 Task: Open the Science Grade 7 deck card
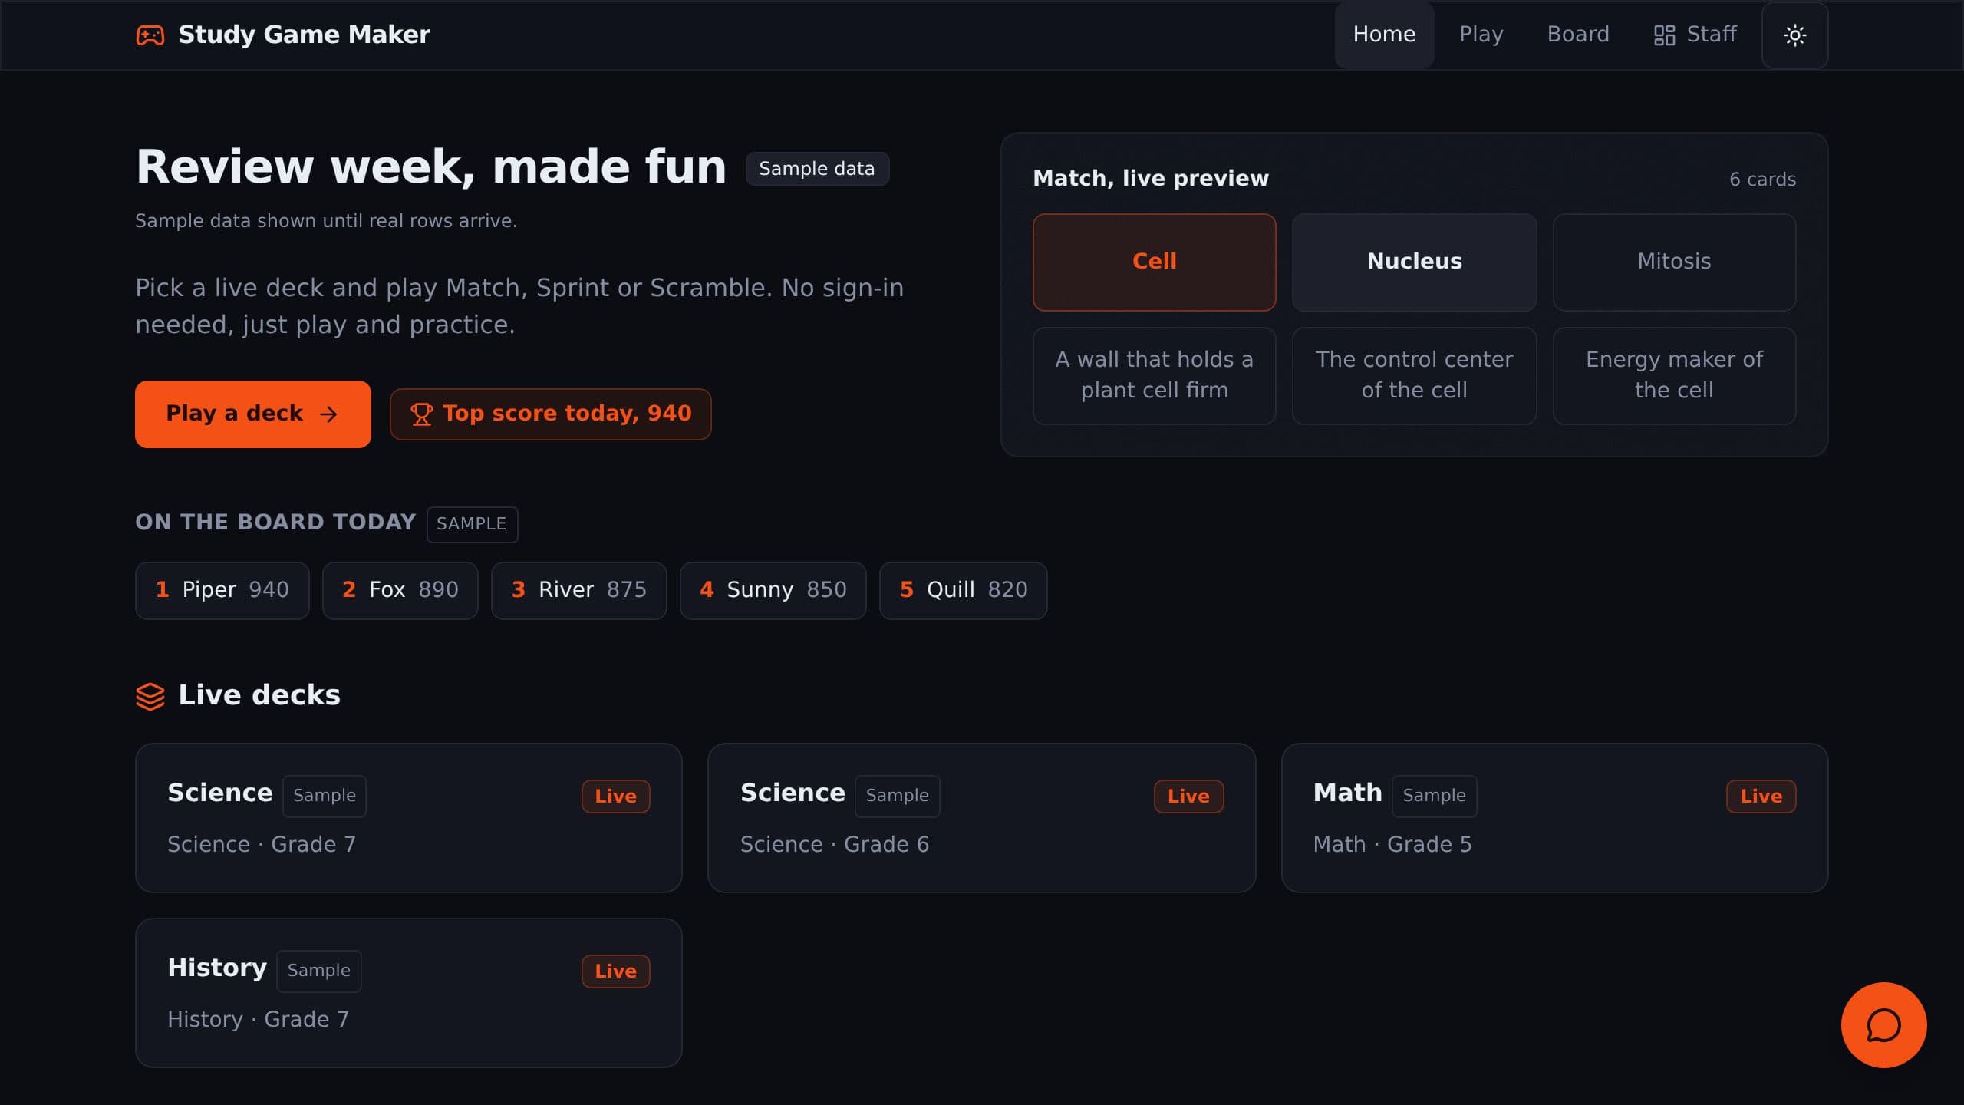pyautogui.click(x=408, y=817)
